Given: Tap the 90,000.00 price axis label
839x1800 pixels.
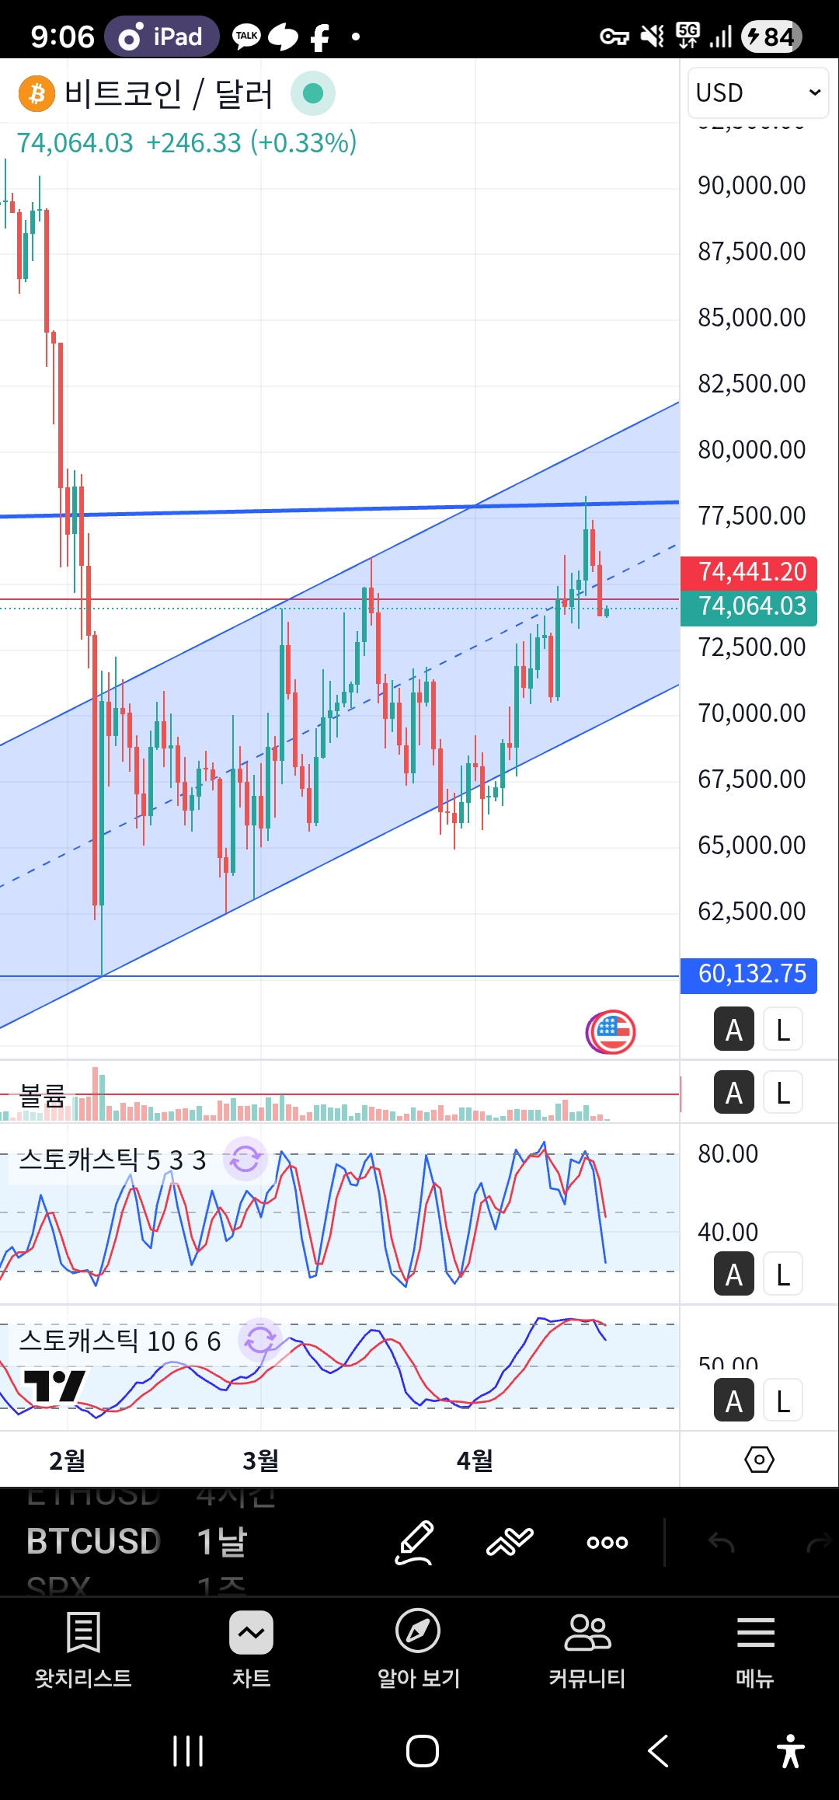Looking at the screenshot, I should (751, 186).
